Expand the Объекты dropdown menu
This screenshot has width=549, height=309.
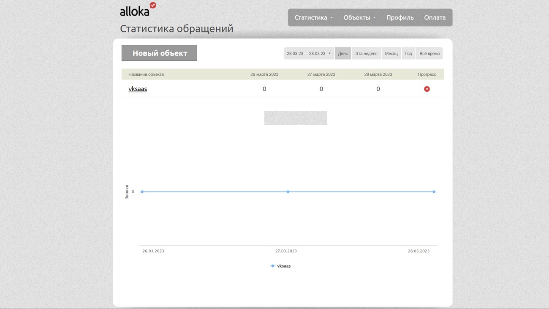359,18
